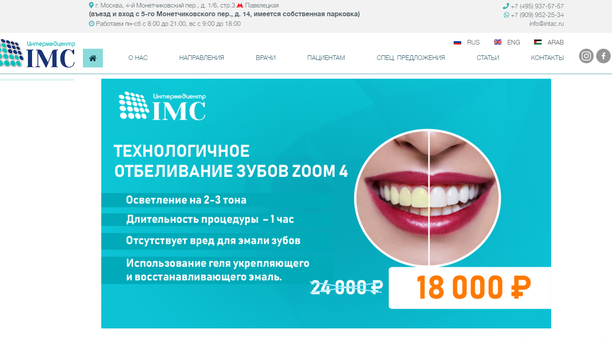Open the Instagram profile icon
The image size is (612, 338).
click(x=586, y=56)
